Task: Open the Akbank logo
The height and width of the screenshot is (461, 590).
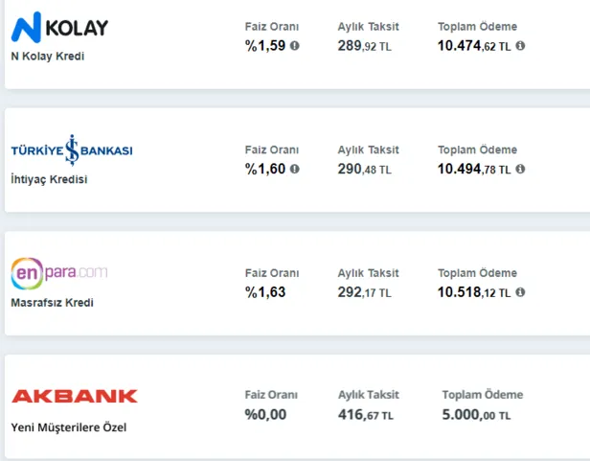Action: coord(75,396)
